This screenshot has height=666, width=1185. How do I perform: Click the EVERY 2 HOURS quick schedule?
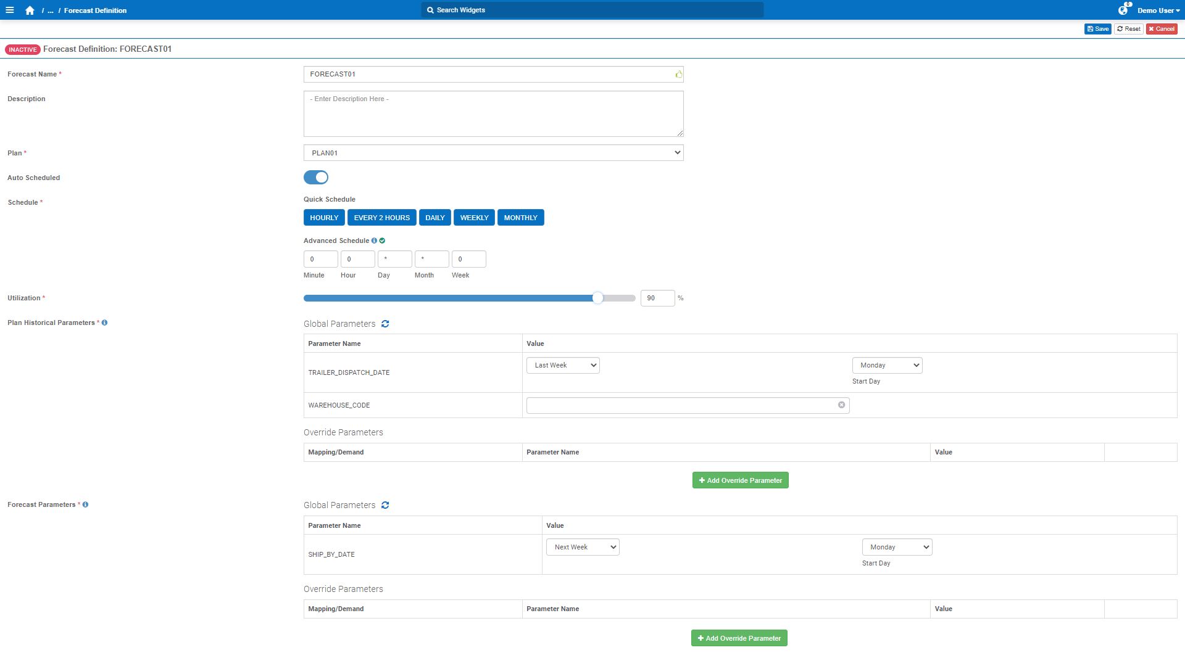click(x=381, y=218)
